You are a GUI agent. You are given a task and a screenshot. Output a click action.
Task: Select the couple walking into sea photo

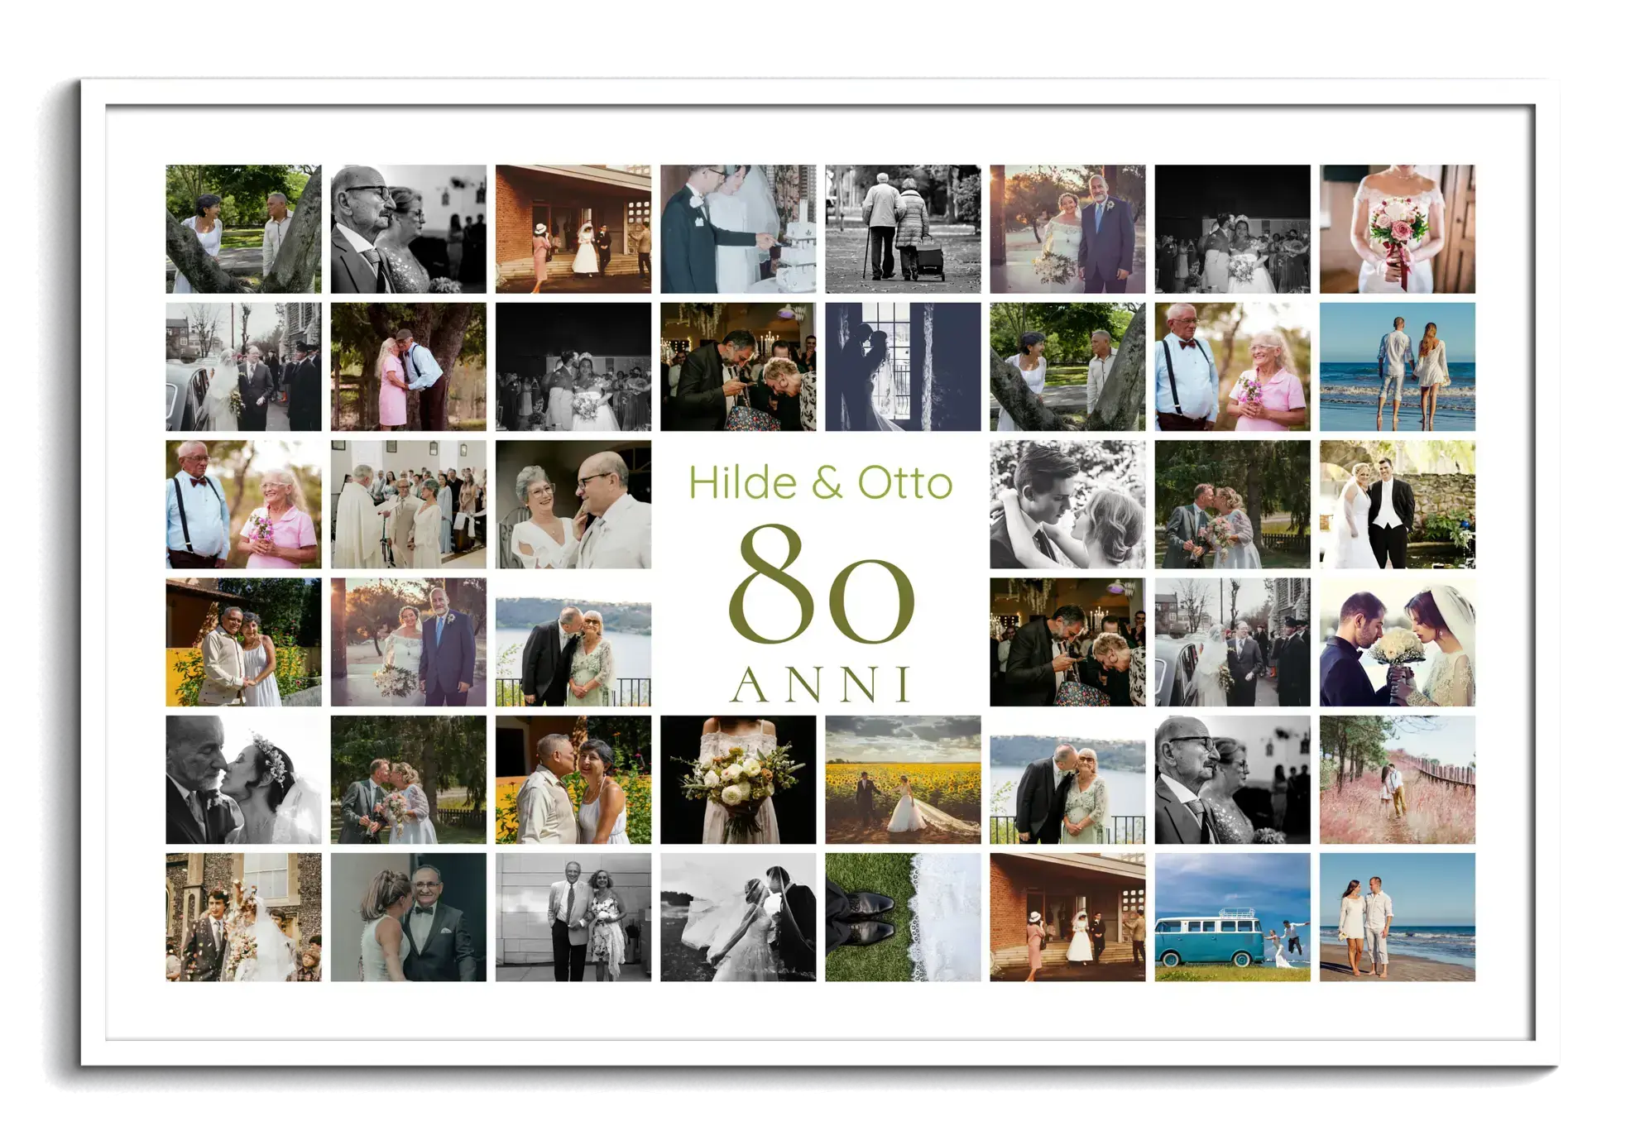click(x=1397, y=366)
